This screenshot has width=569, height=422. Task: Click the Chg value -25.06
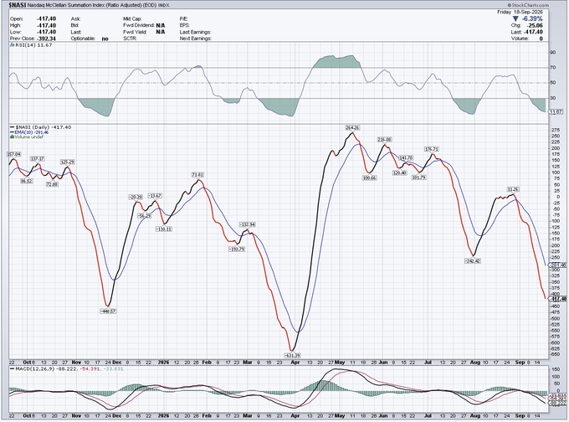point(536,25)
